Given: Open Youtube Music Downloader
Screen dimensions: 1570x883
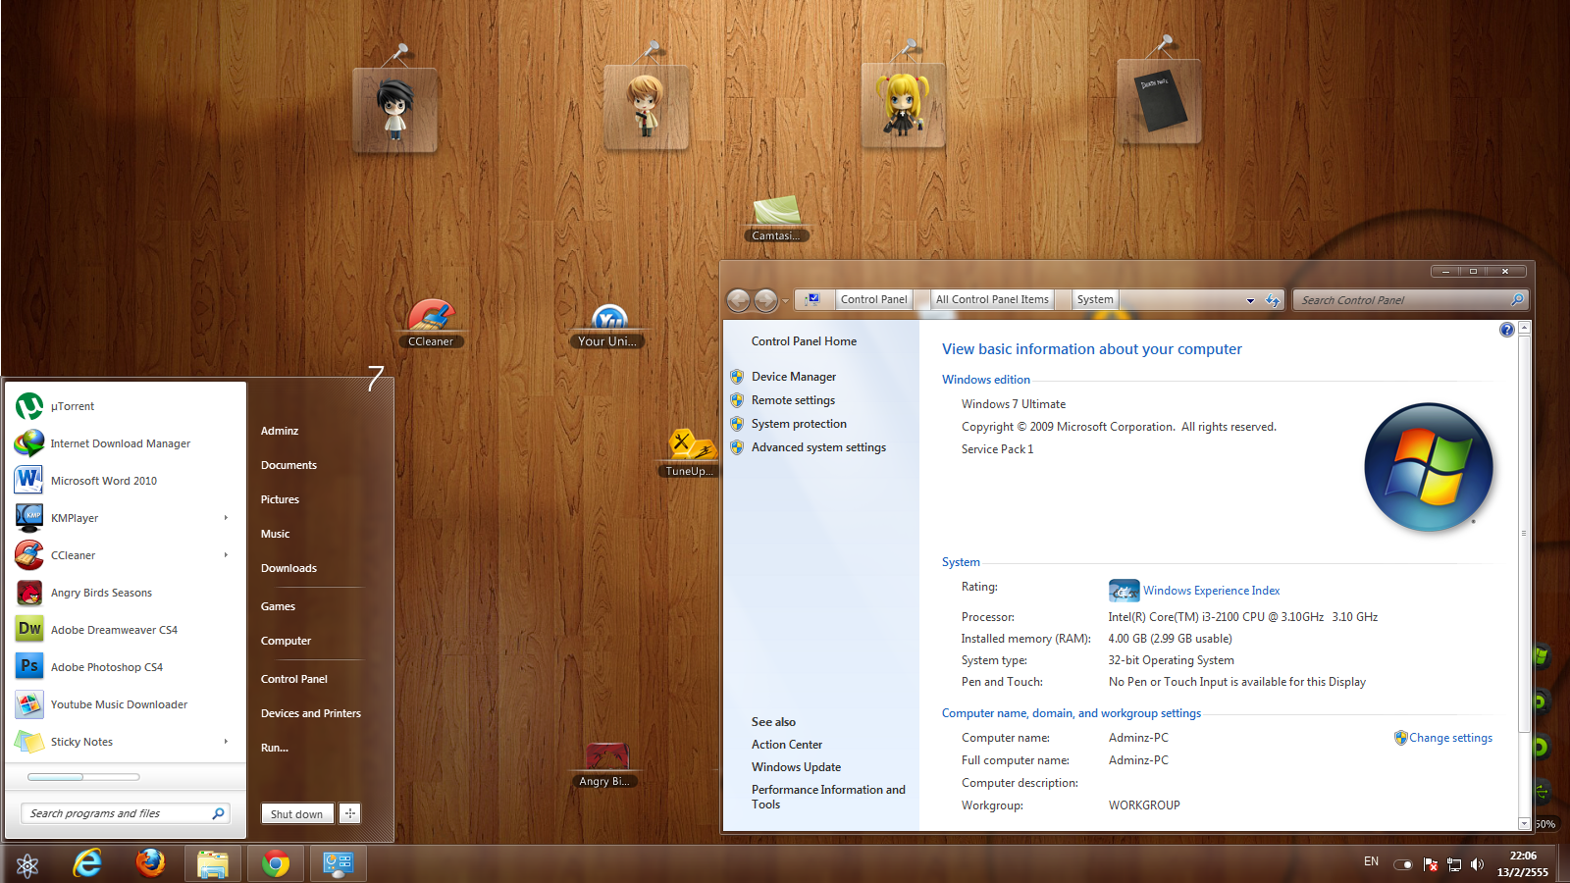Looking at the screenshot, I should click(x=125, y=704).
